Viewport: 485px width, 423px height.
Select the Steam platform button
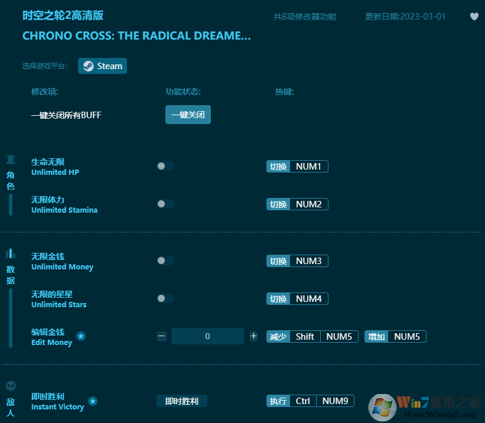tap(102, 66)
